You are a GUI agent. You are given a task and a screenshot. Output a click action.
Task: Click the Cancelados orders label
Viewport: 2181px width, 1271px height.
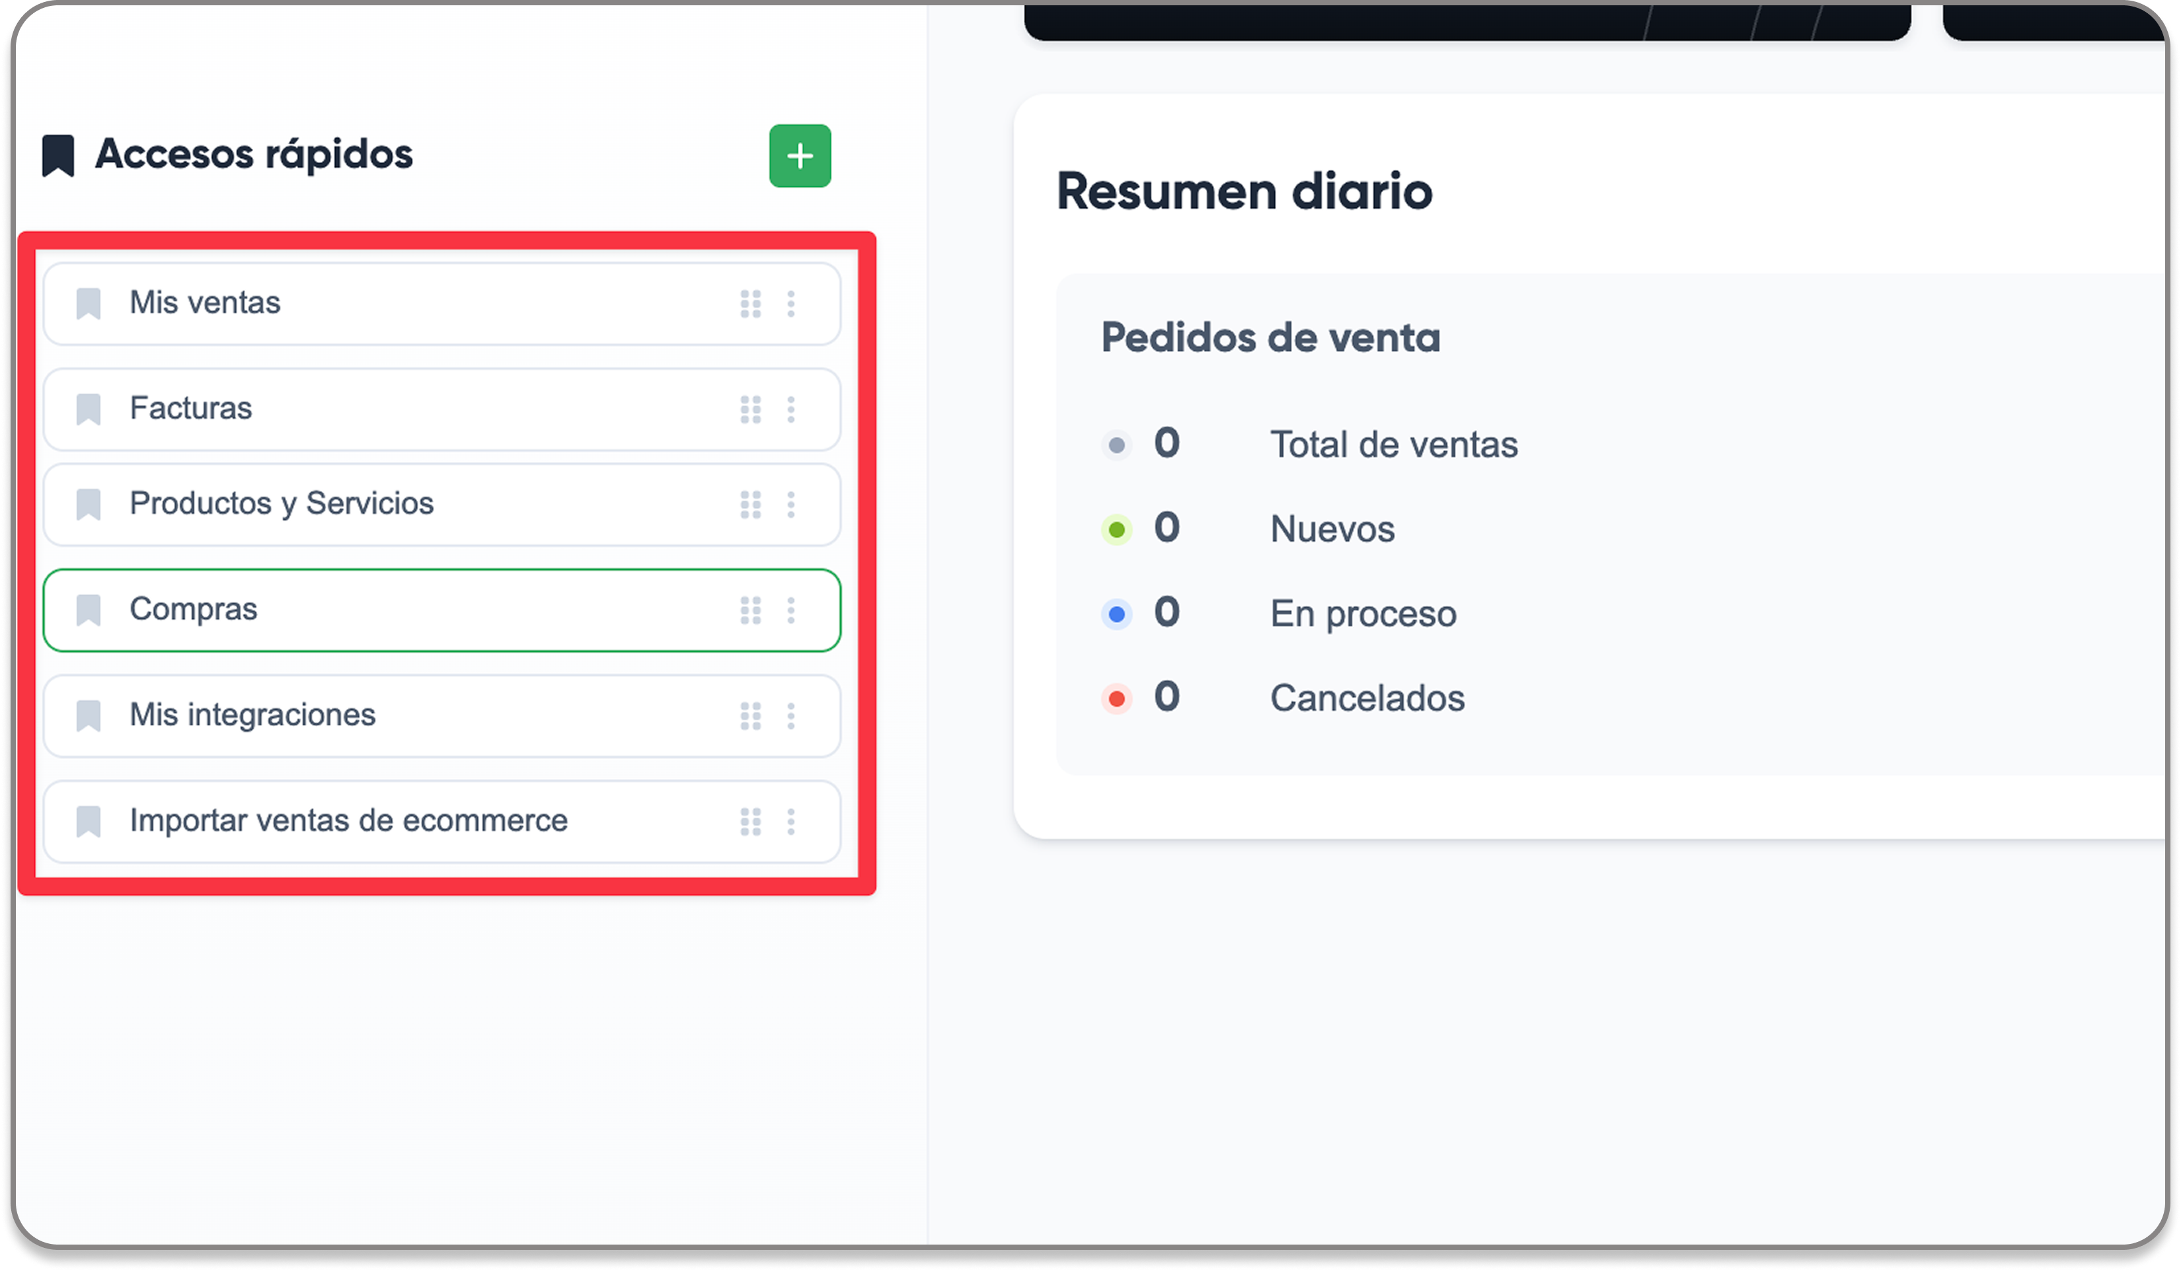1367,698
